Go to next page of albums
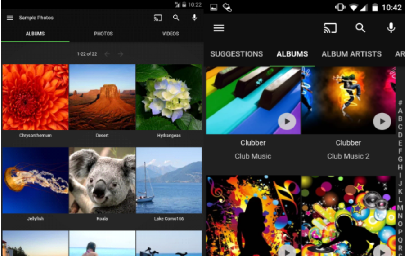405x256 pixels. [x=120, y=54]
